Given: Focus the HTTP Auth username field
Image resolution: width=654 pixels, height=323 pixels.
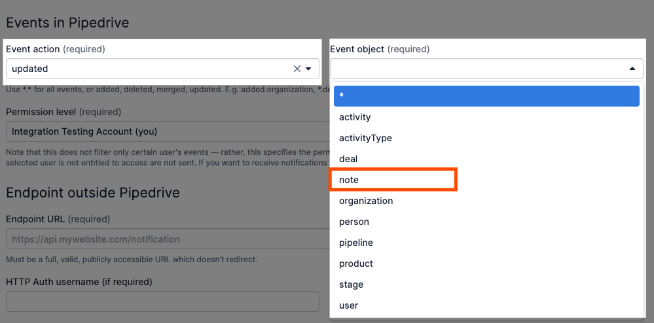Looking at the screenshot, I should [x=162, y=301].
